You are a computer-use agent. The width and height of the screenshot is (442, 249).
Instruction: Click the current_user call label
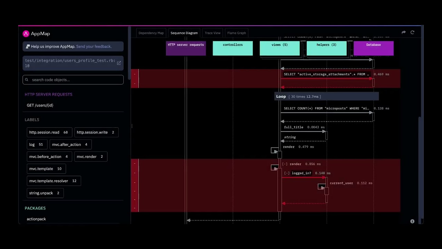pos(341,183)
